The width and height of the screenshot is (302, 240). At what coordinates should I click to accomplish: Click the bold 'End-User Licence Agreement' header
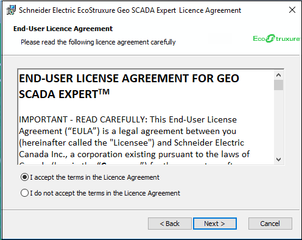(x=63, y=29)
